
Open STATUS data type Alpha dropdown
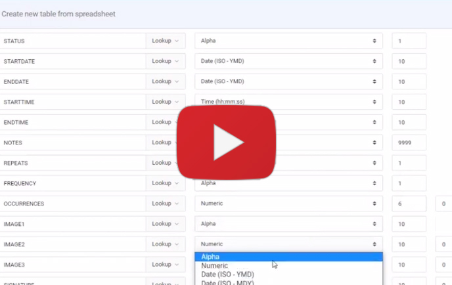[288, 41]
